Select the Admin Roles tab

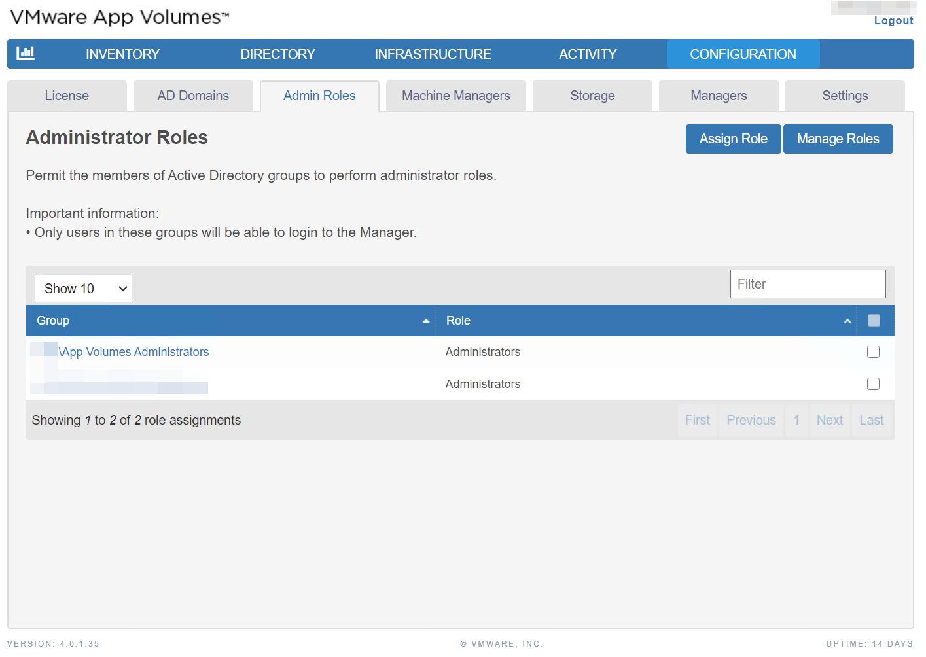(319, 96)
